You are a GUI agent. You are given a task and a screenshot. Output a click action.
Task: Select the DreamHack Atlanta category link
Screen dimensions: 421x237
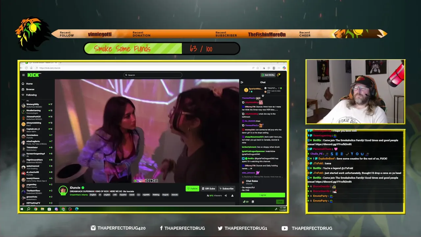pyautogui.click(x=79, y=195)
